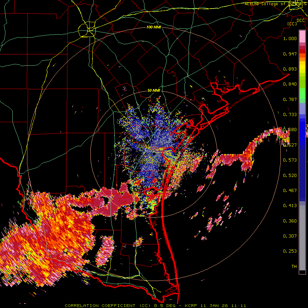The image size is (308, 308).
Task: Click the KCRP radar site center point
Action: pyautogui.click(x=154, y=154)
